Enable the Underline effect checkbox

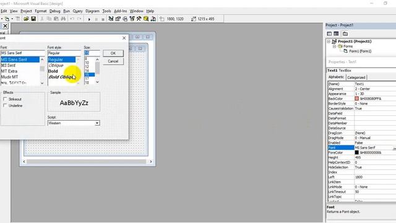point(5,105)
